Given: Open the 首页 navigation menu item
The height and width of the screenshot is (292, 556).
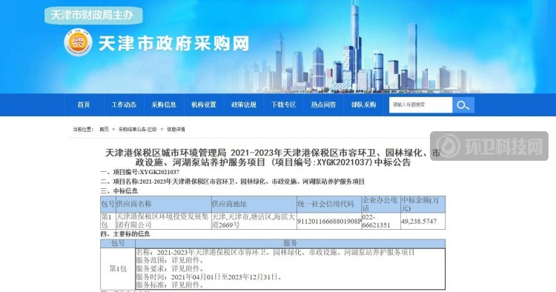Looking at the screenshot, I should [84, 104].
